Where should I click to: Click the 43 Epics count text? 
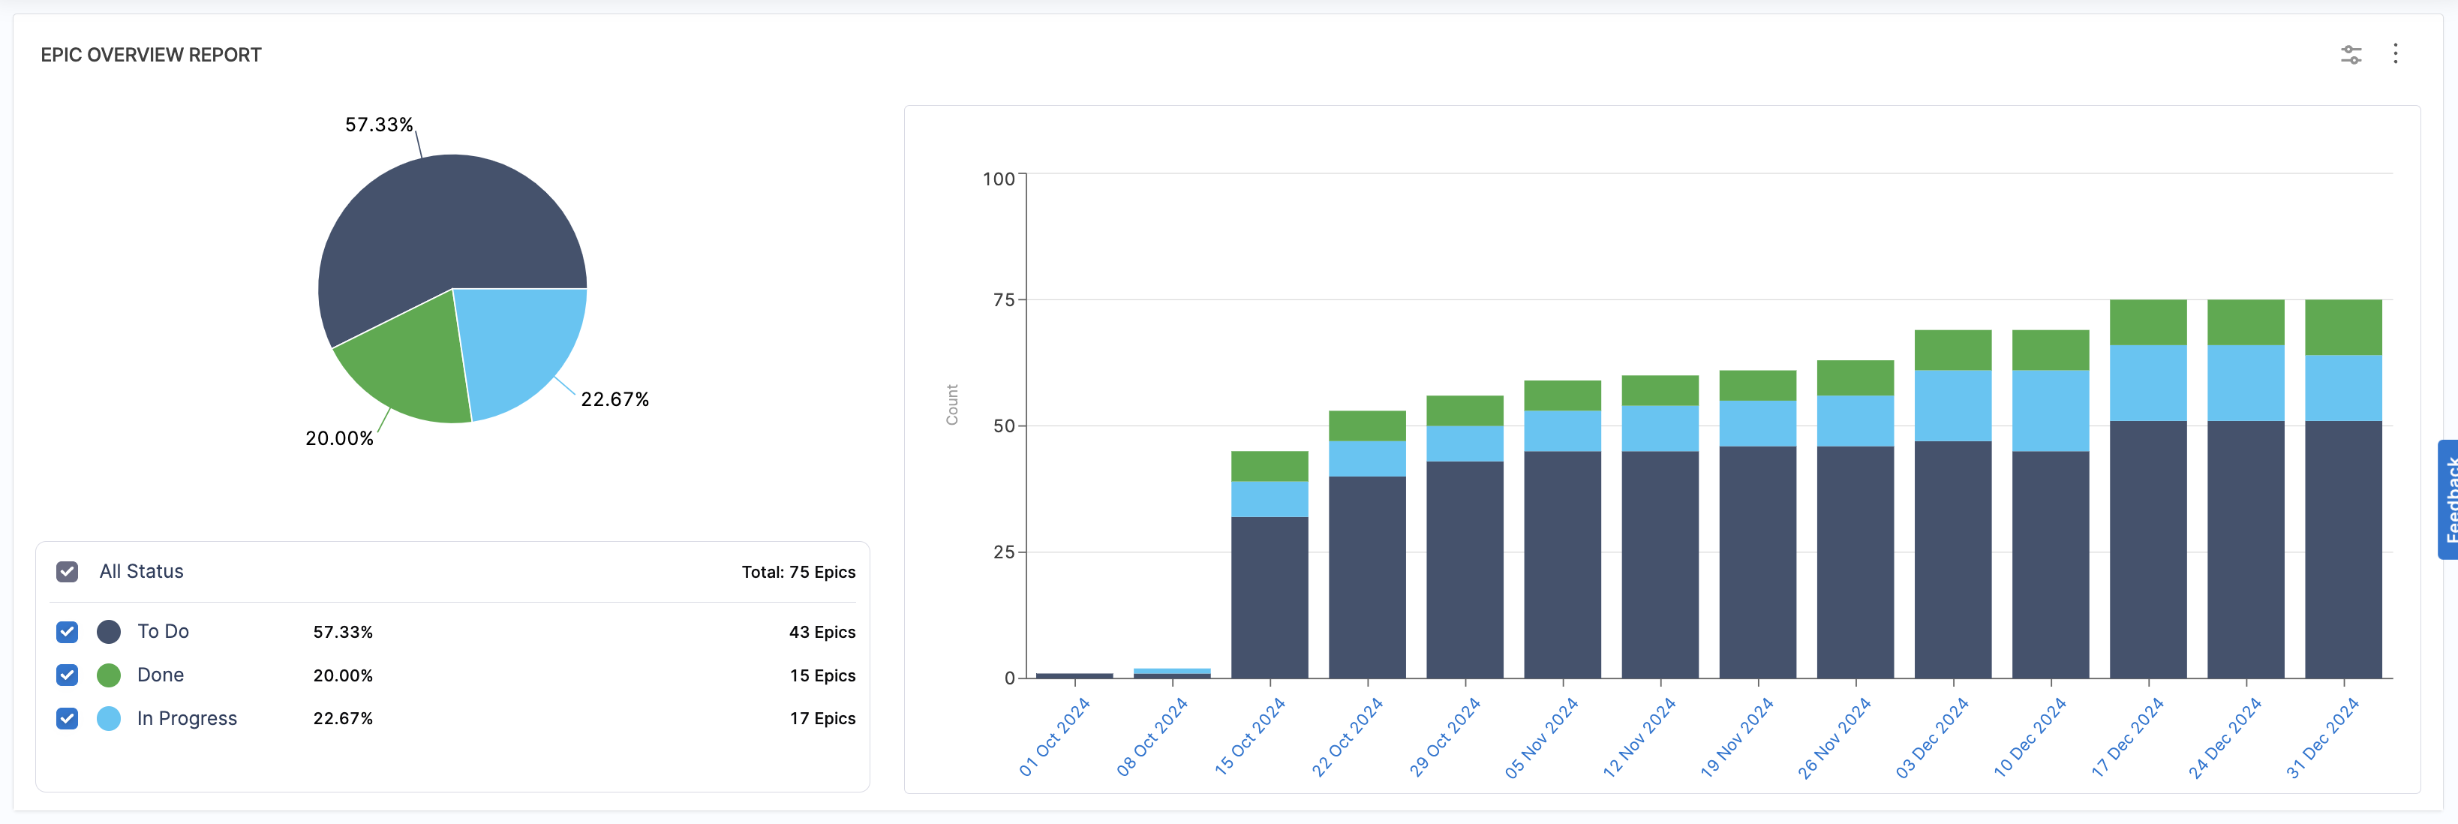coord(822,632)
